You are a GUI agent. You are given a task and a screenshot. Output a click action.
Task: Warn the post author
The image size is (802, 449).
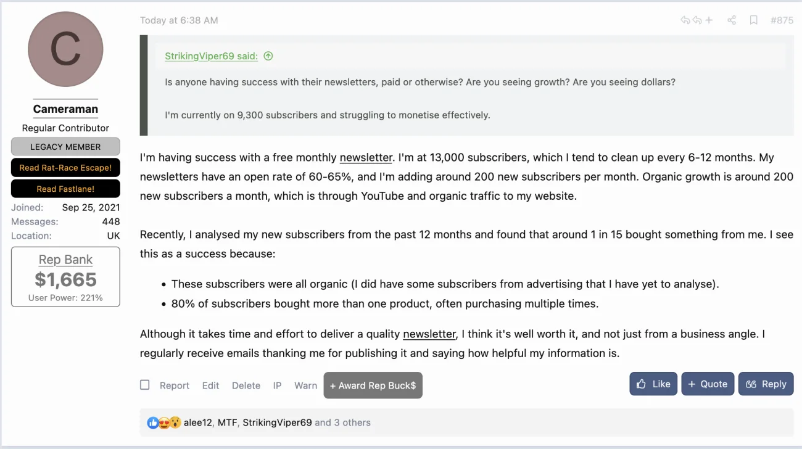(x=305, y=385)
